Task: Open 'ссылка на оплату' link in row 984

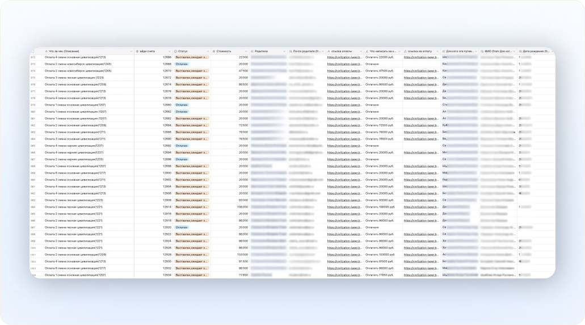Action: [421, 139]
